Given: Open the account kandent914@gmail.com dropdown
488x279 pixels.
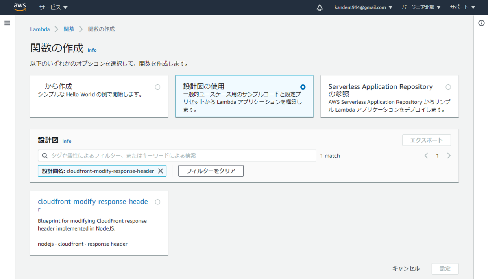Looking at the screenshot, I should coord(364,7).
